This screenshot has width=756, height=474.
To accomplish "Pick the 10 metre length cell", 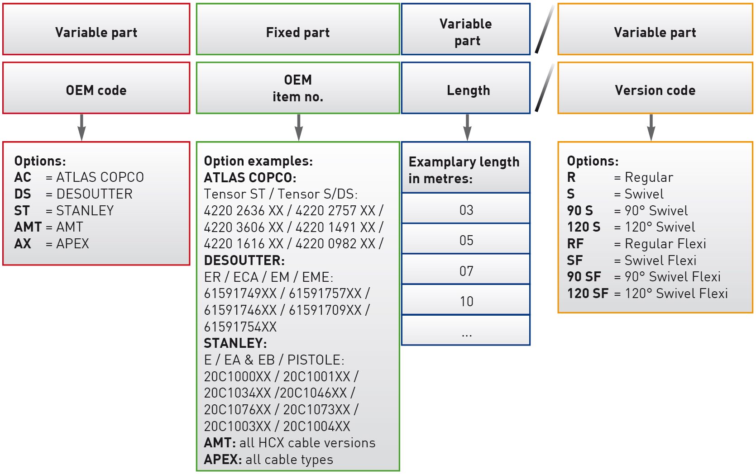I will (466, 301).
